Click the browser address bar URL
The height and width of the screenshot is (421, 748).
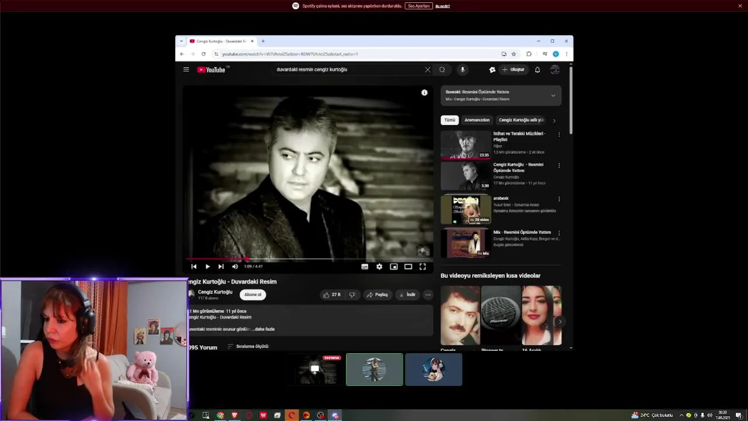[290, 54]
